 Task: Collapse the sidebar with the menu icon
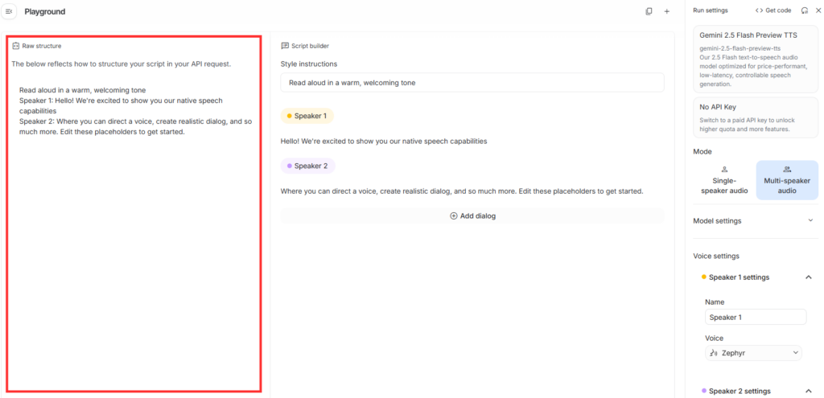[x=10, y=11]
